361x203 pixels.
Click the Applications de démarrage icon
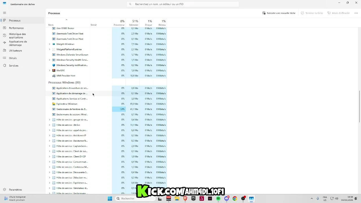click(x=5, y=43)
